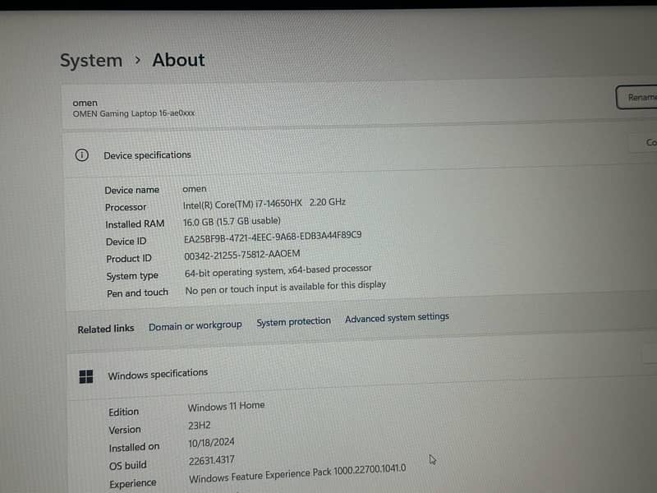Viewport: 657px width, 493px height.
Task: Click the Product ID value 00342-21255-75812-AAOEM
Action: click(242, 254)
